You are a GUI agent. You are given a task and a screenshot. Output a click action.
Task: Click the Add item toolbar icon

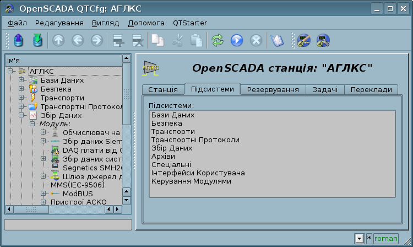tap(117, 40)
